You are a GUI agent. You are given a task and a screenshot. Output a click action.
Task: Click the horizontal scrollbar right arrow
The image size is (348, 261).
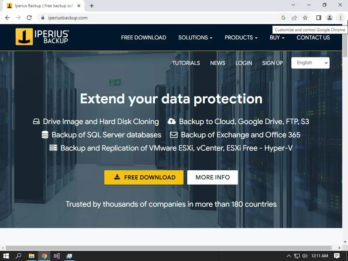click(x=340, y=248)
